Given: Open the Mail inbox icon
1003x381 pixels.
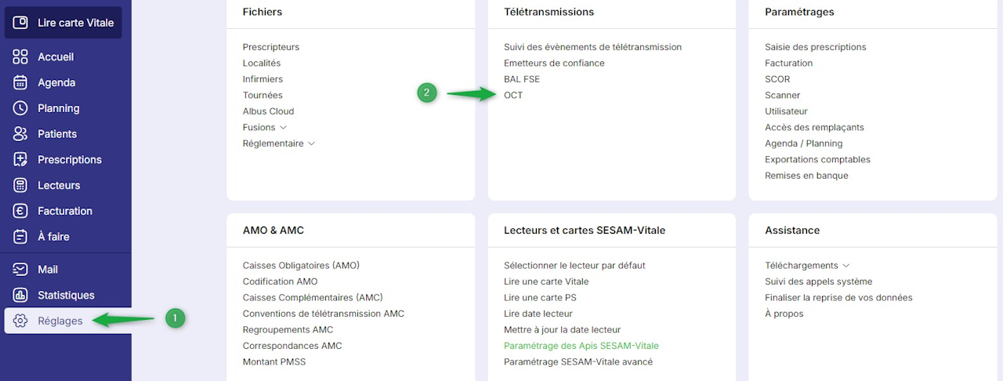Looking at the screenshot, I should (x=20, y=270).
